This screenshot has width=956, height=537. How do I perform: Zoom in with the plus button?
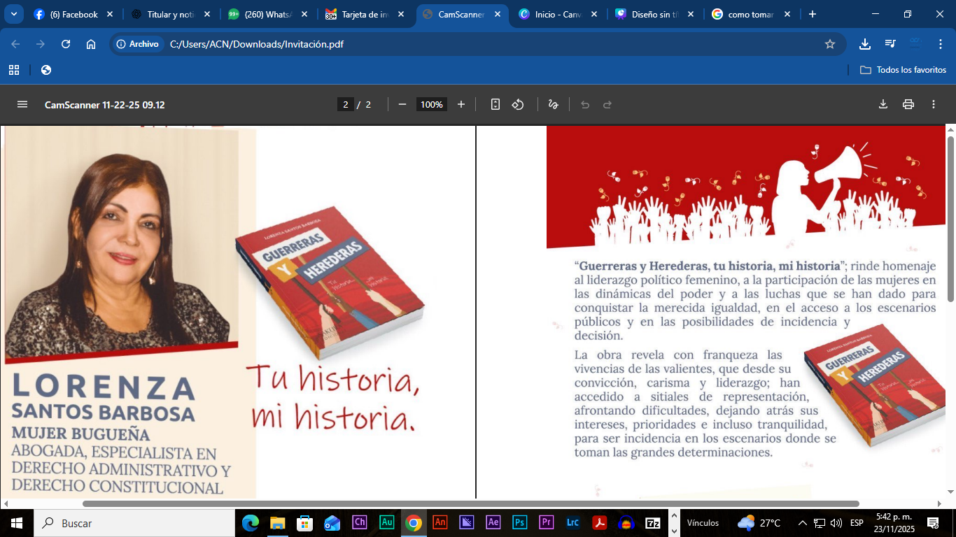coord(461,105)
